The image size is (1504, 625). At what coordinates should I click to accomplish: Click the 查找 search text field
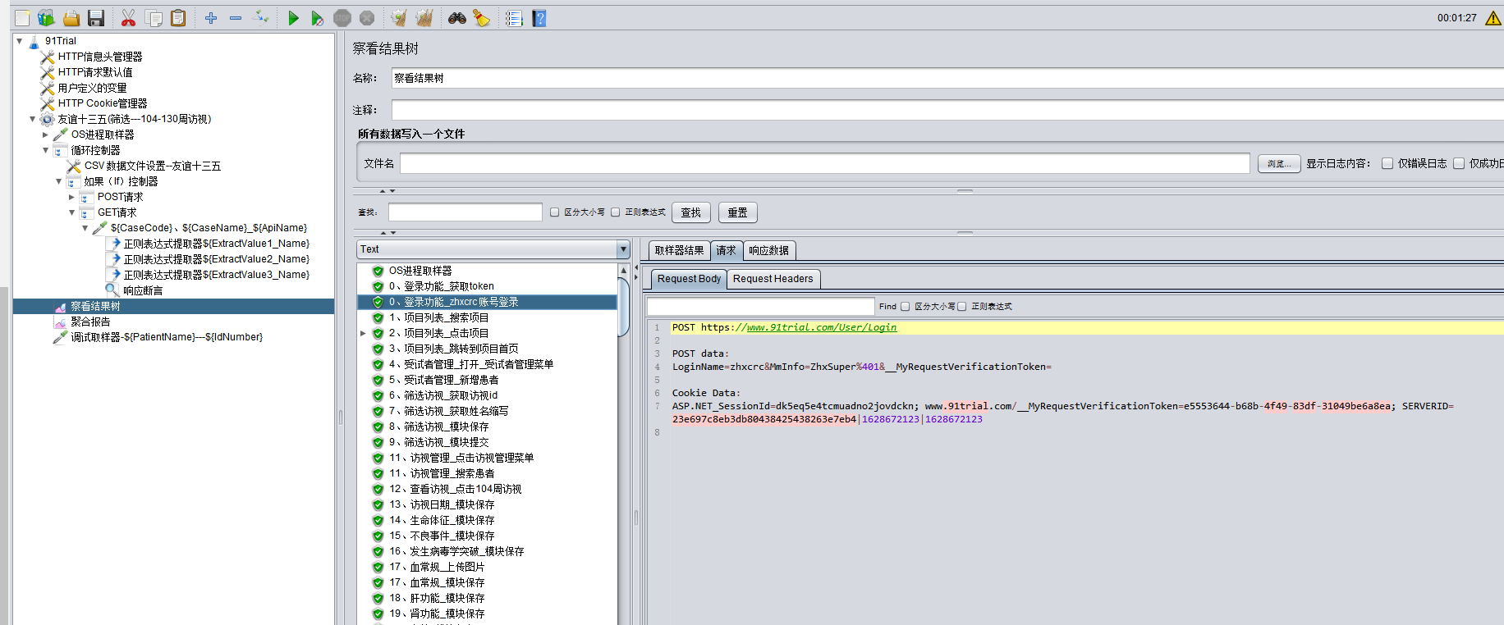[x=465, y=212]
